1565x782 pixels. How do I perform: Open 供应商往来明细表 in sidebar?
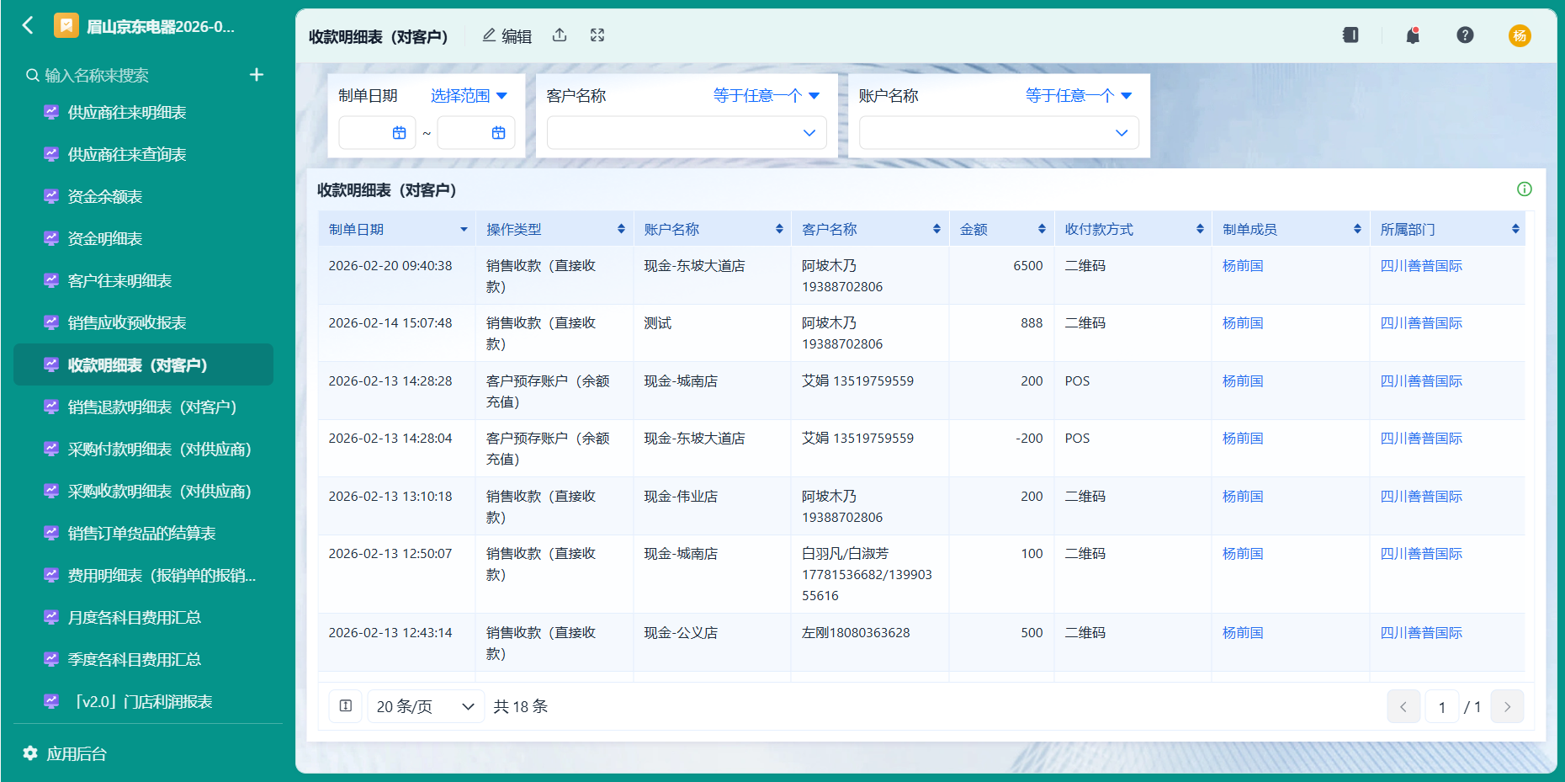pyautogui.click(x=127, y=112)
